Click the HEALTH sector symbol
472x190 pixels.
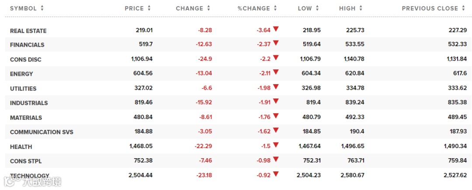click(x=21, y=147)
